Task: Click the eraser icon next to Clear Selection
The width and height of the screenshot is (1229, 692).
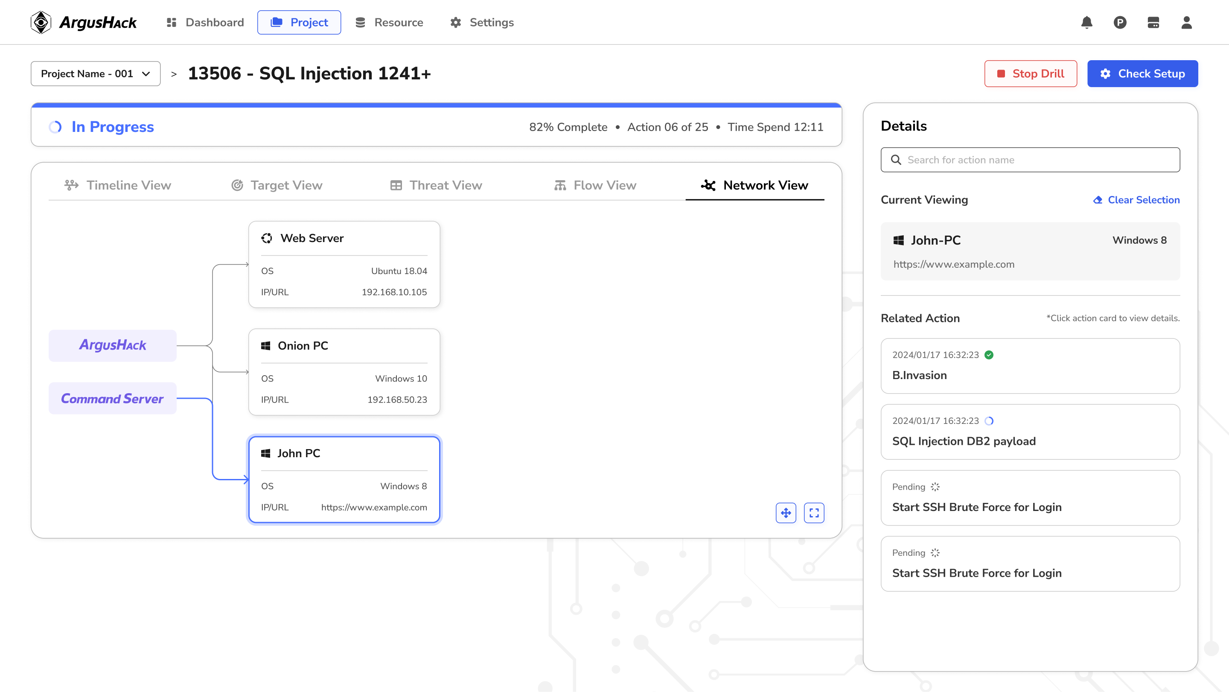Action: pyautogui.click(x=1098, y=200)
